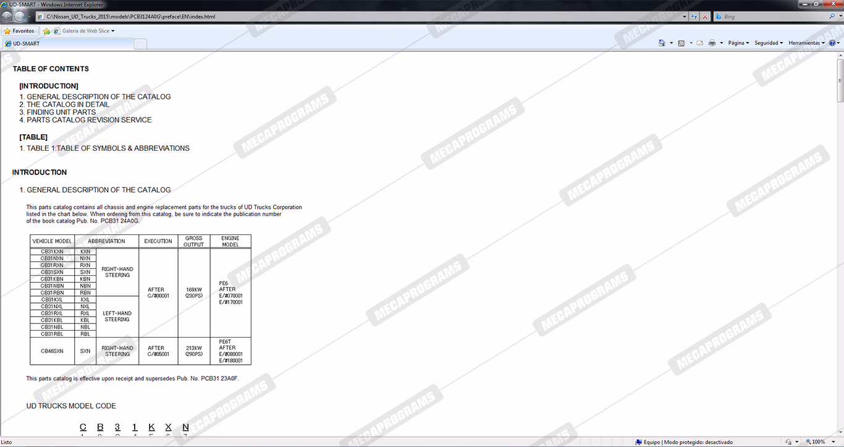Open a new blank tab

(x=140, y=43)
